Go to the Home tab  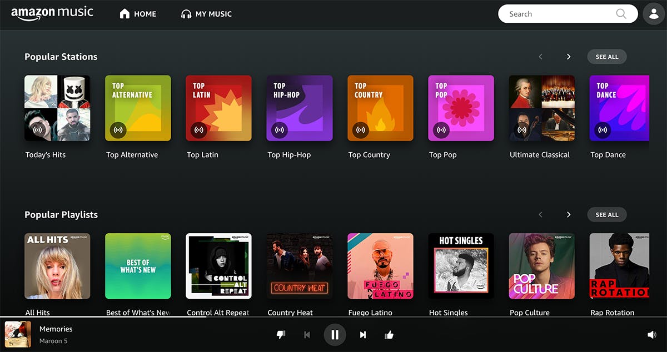pyautogui.click(x=138, y=14)
